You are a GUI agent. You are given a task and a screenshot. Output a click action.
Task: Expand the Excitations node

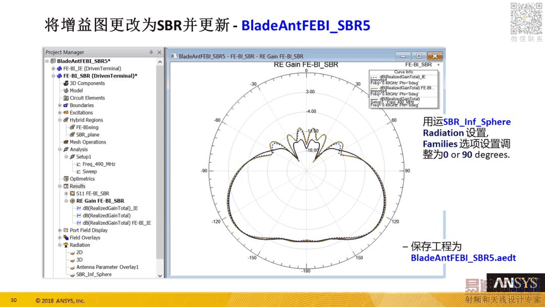60,113
